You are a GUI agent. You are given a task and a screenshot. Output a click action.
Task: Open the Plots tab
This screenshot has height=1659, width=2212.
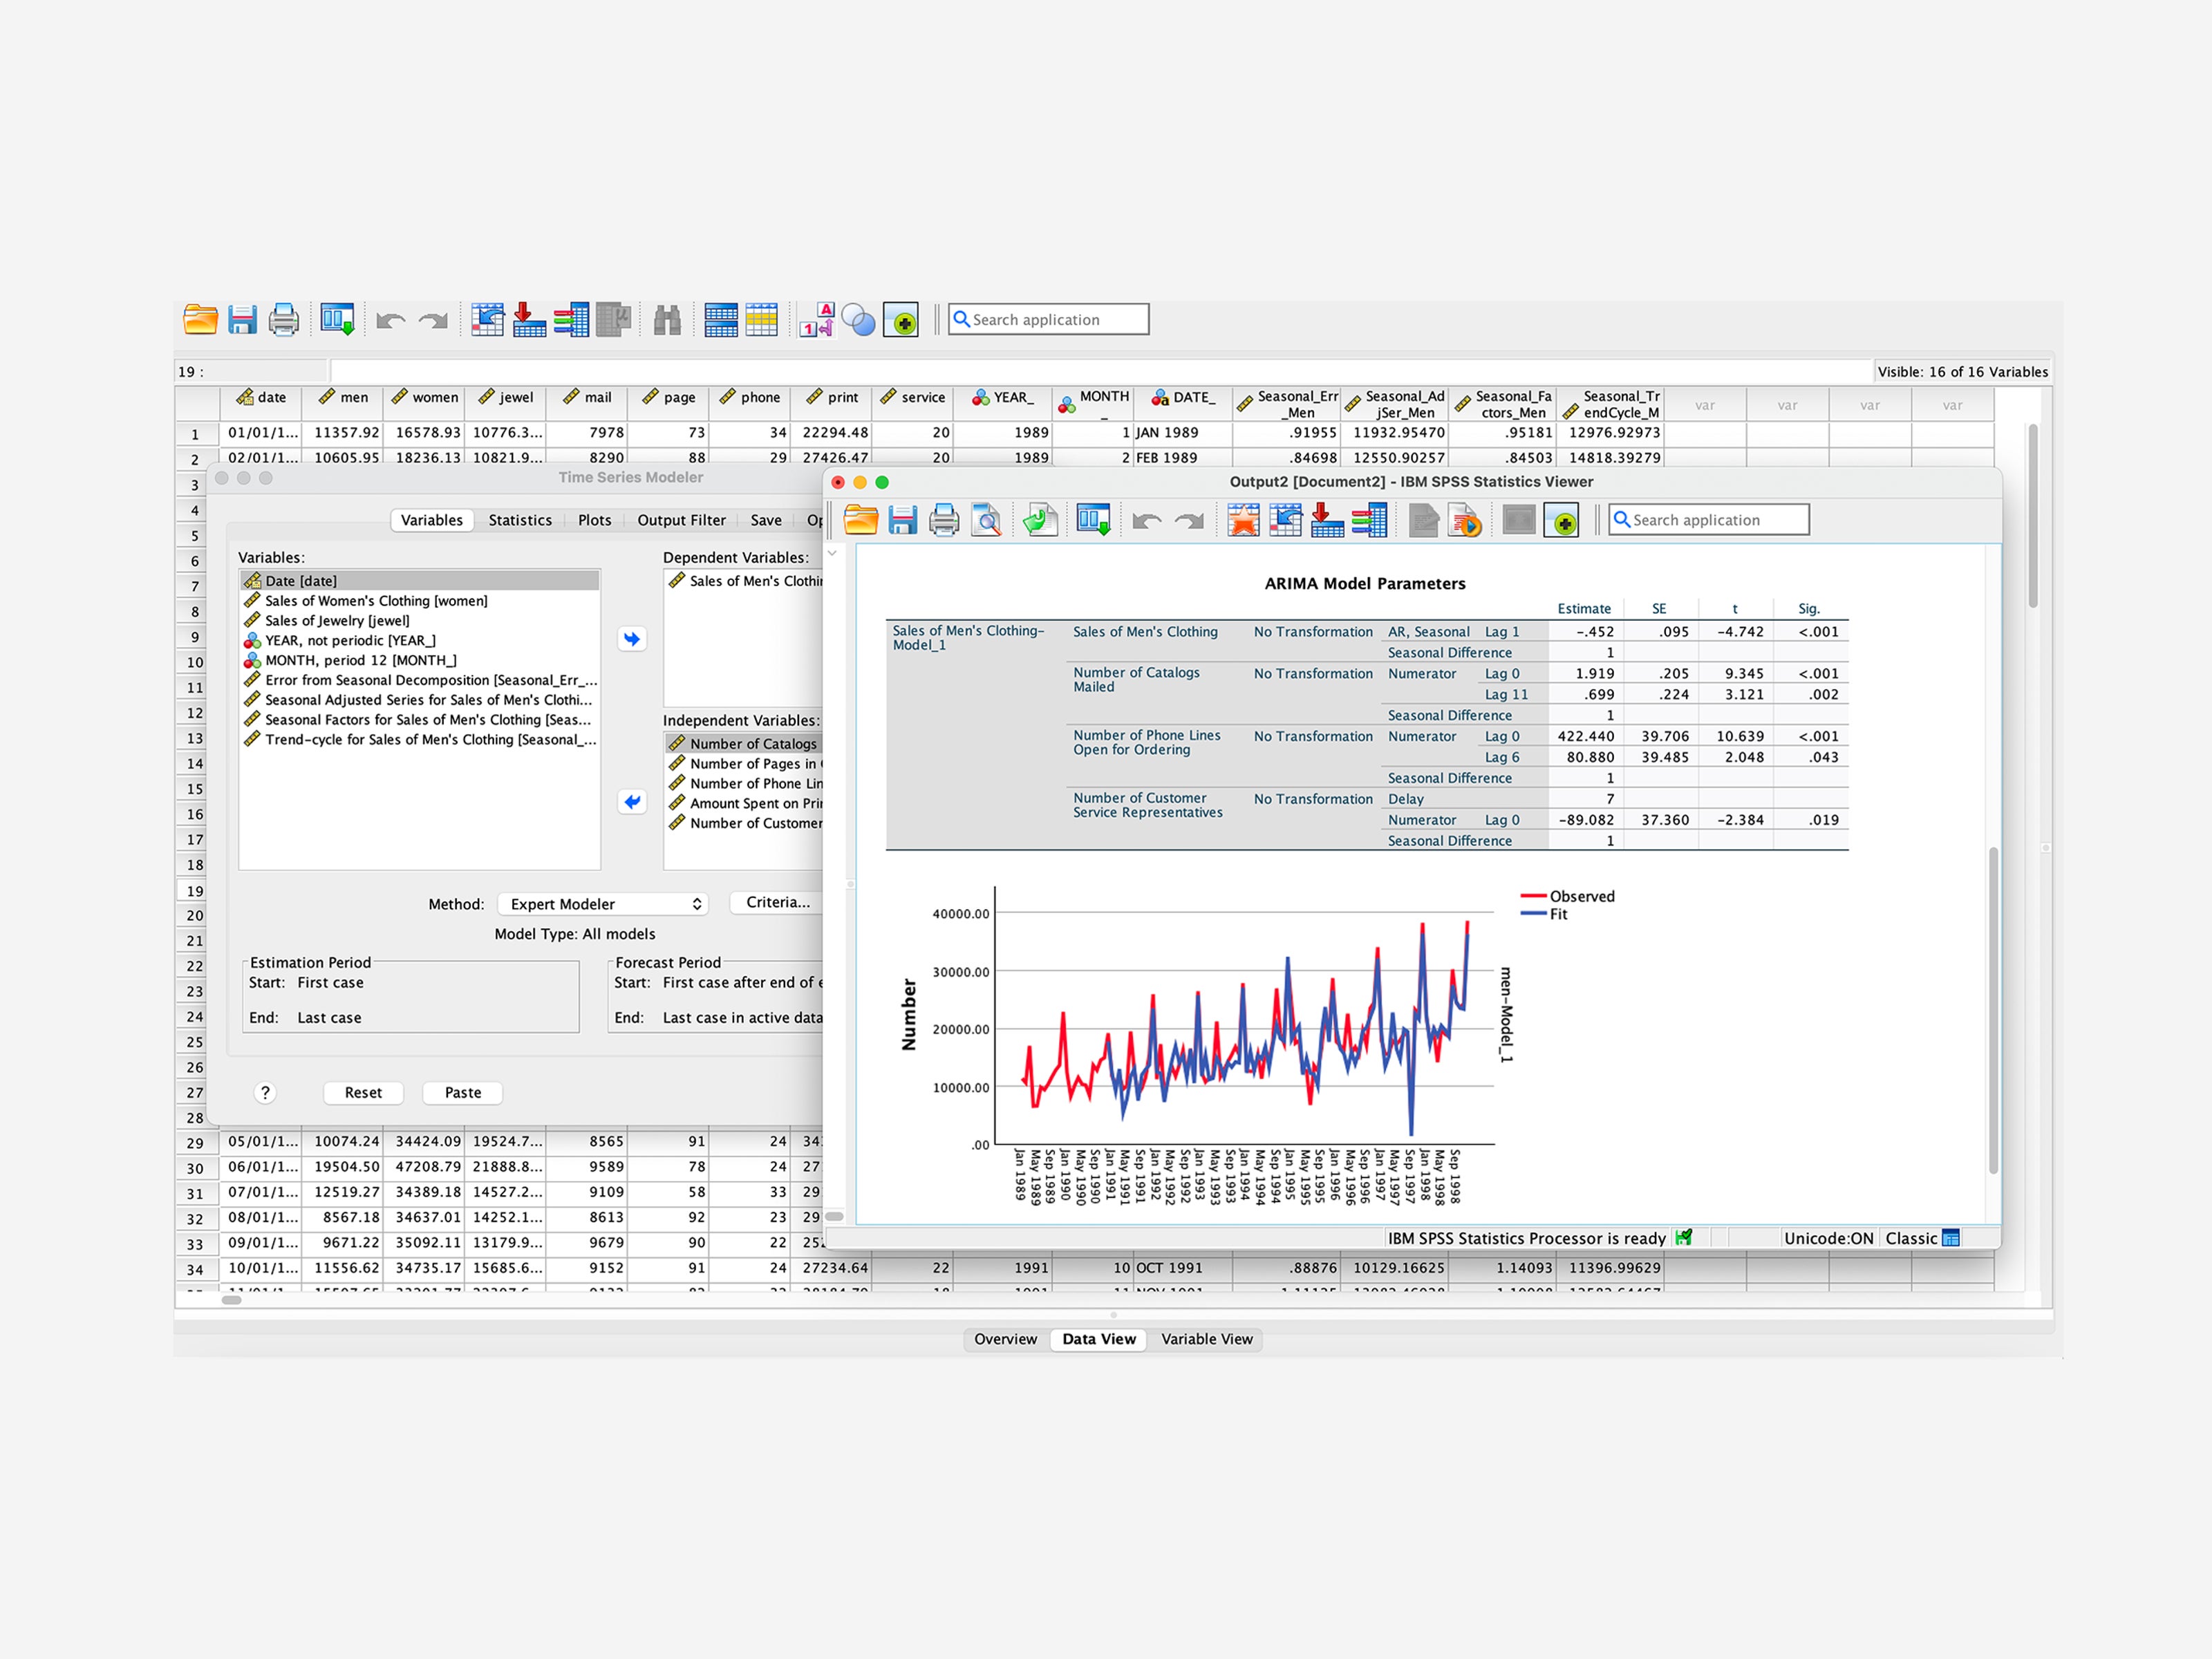595,520
